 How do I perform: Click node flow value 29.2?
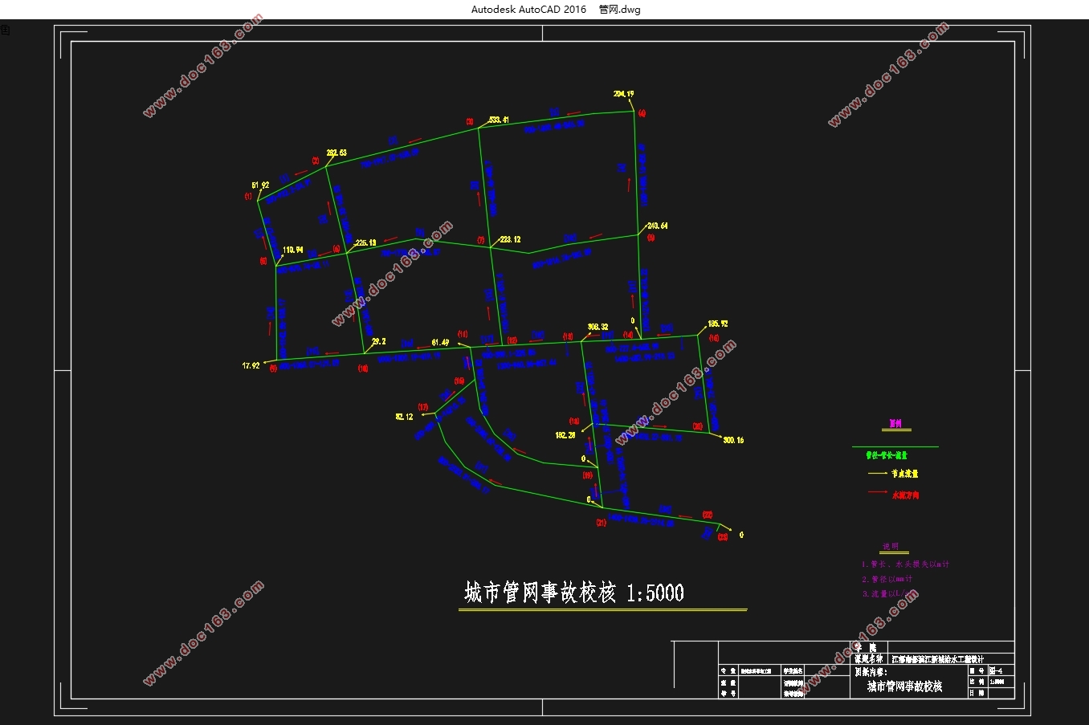(x=378, y=341)
